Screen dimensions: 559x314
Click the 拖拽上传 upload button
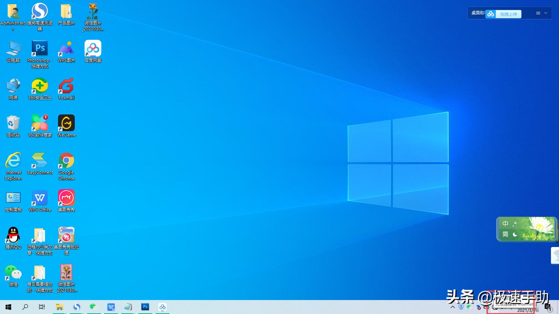(x=509, y=14)
